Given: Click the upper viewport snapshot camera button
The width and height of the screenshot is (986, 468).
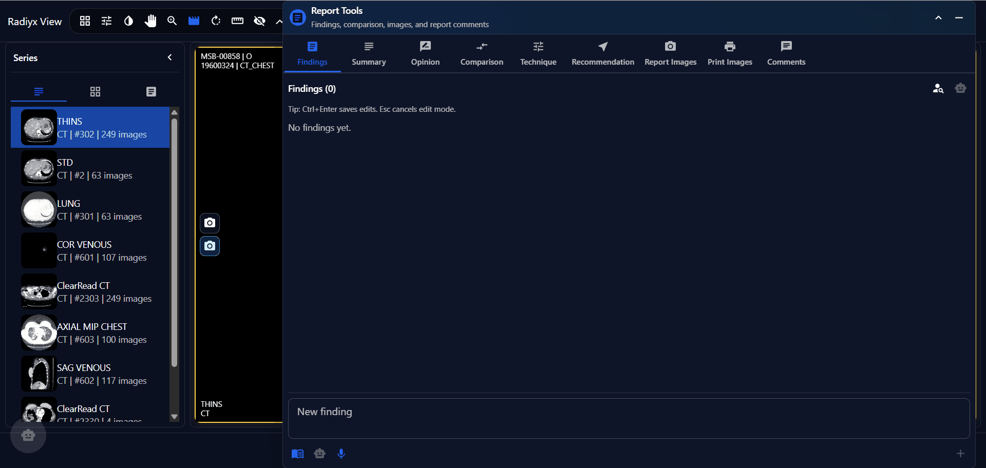Looking at the screenshot, I should [x=210, y=223].
